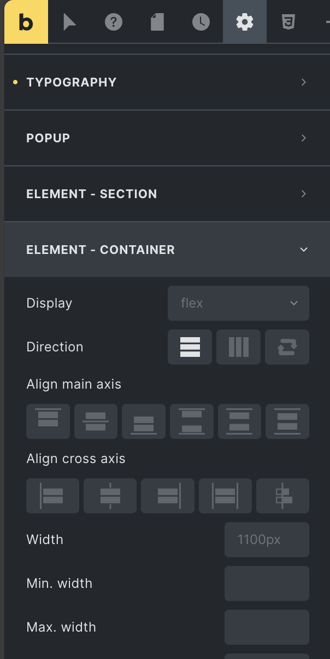Open the revision history clock icon

(201, 22)
